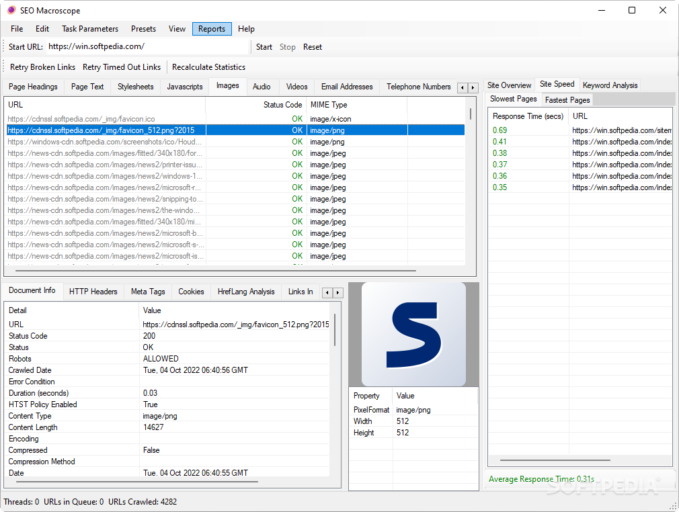Sort images by Status Code column
This screenshot has width=679, height=512.
[x=256, y=105]
